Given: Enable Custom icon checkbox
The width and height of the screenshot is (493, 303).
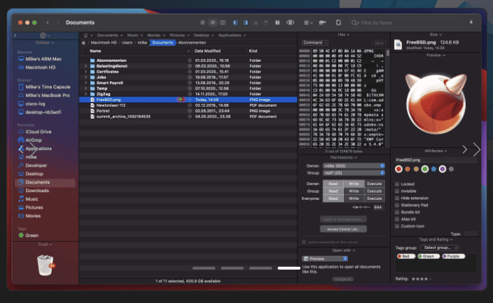Looking at the screenshot, I should coord(397,226).
